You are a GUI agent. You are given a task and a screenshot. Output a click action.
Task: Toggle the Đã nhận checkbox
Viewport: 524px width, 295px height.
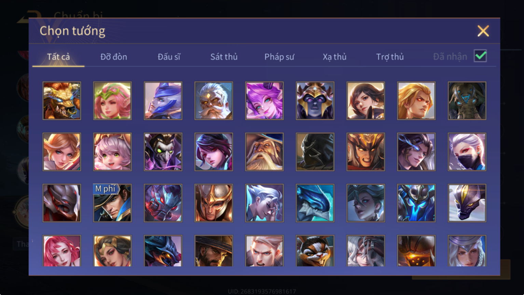tap(480, 56)
